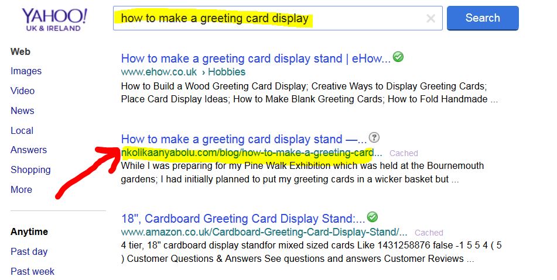Open the eHow greeting card display stand result
This screenshot has width=557, height=280.
256,58
